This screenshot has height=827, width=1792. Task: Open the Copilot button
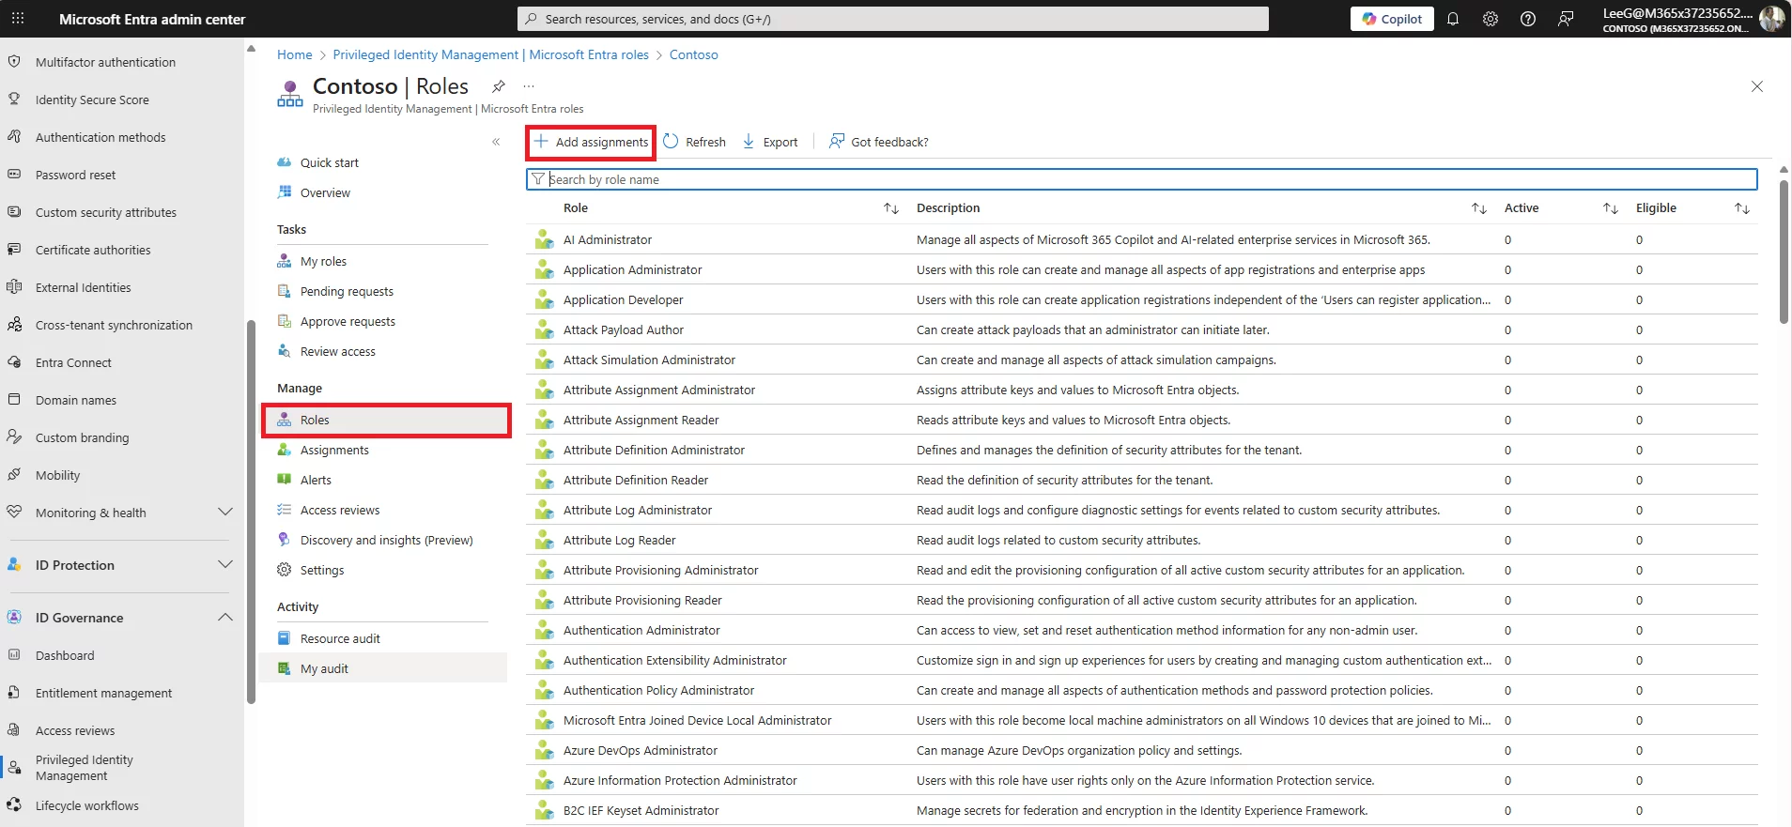[x=1392, y=19]
